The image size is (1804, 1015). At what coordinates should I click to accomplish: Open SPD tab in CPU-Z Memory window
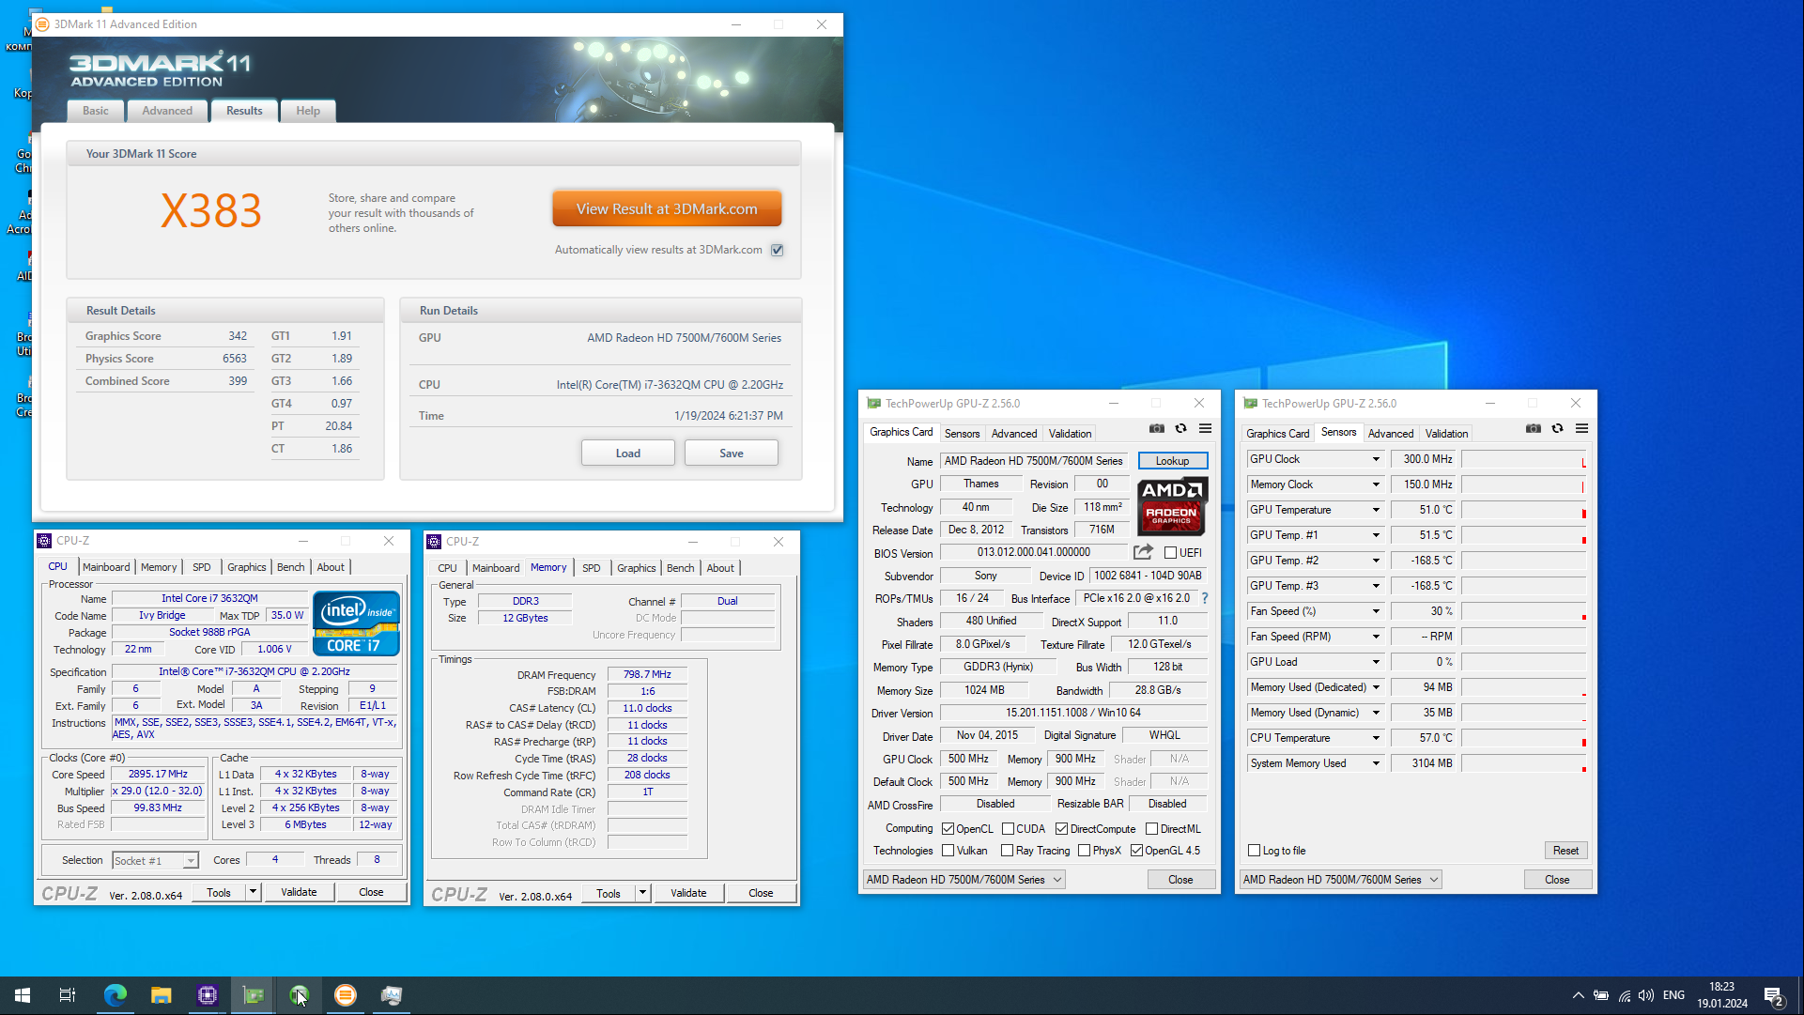[x=592, y=568]
